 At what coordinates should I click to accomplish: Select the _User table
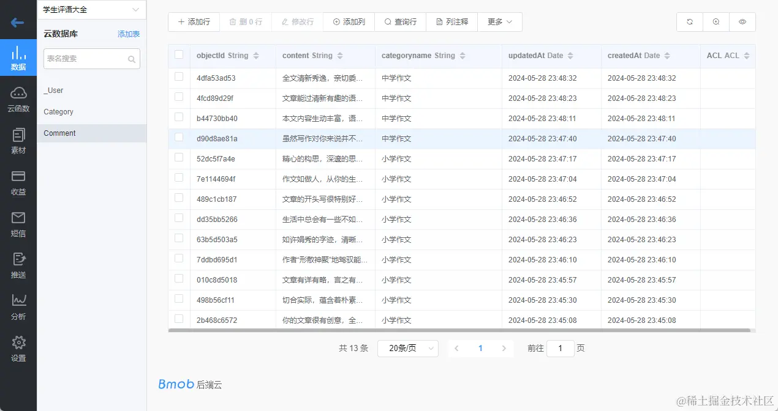(x=92, y=91)
